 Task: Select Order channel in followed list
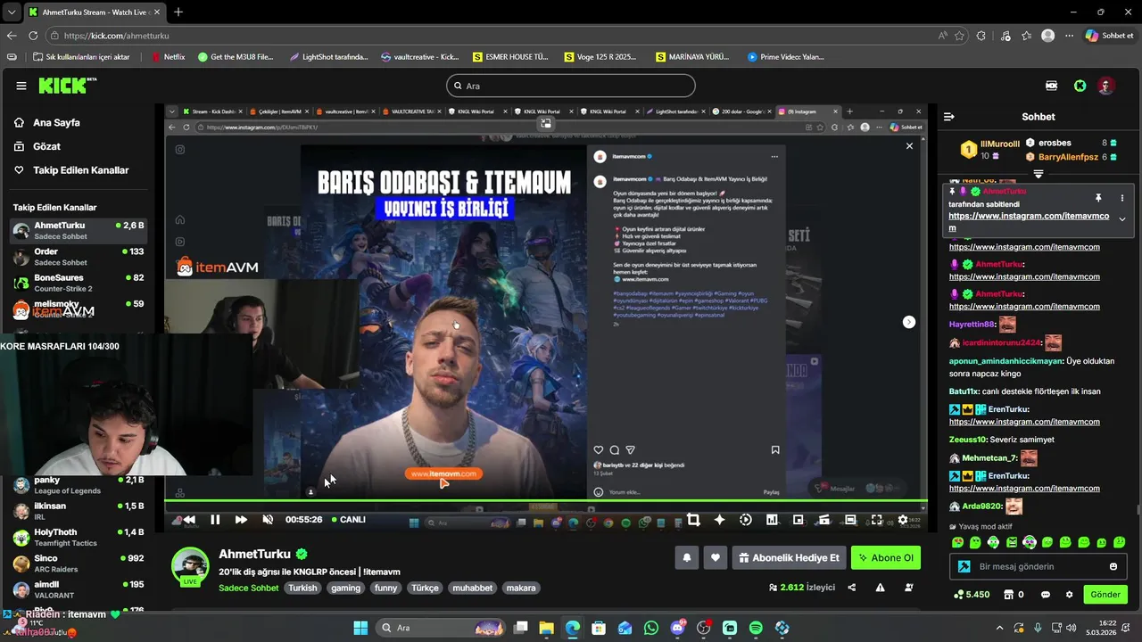[x=78, y=257]
